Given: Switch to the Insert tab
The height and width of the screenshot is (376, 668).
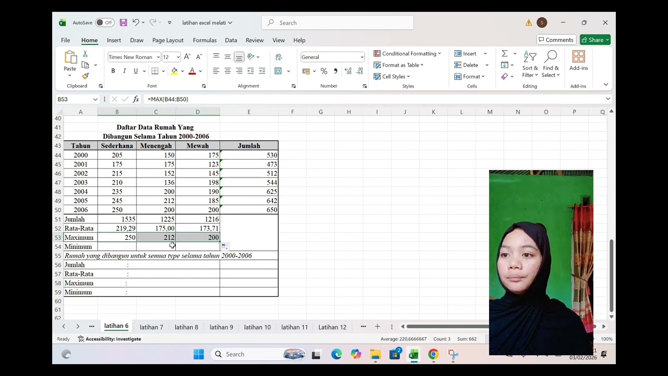Looking at the screenshot, I should coord(114,40).
